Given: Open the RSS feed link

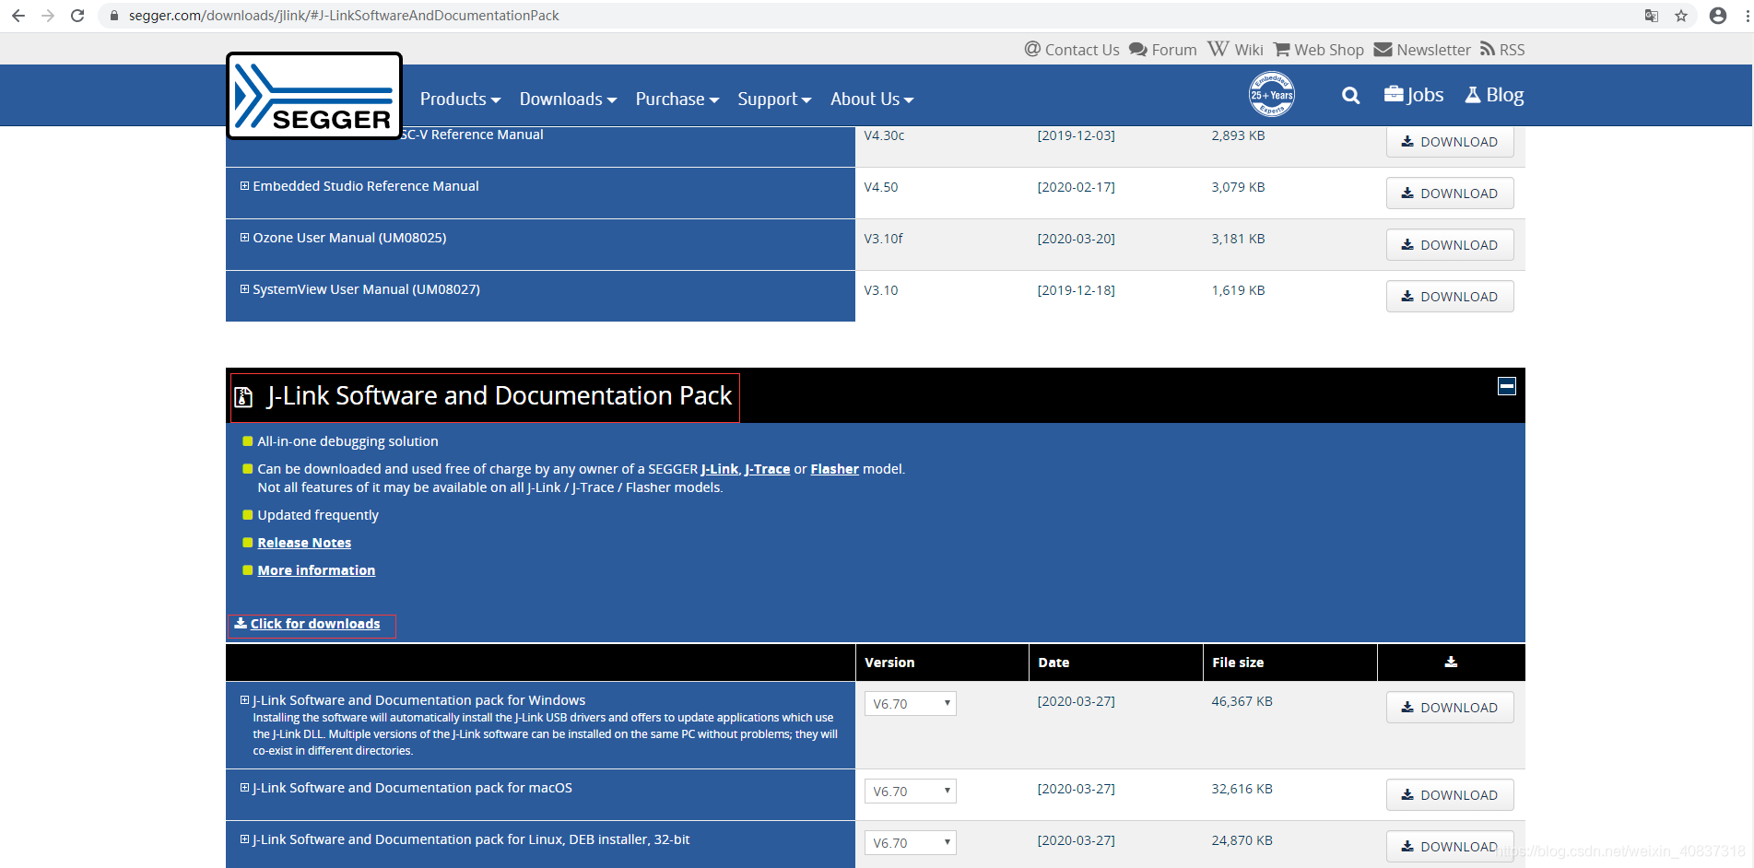Looking at the screenshot, I should (1502, 50).
